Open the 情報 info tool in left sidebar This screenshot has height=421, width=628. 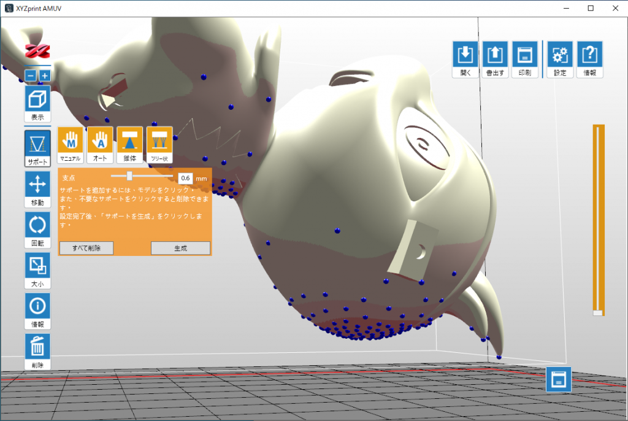(x=37, y=311)
